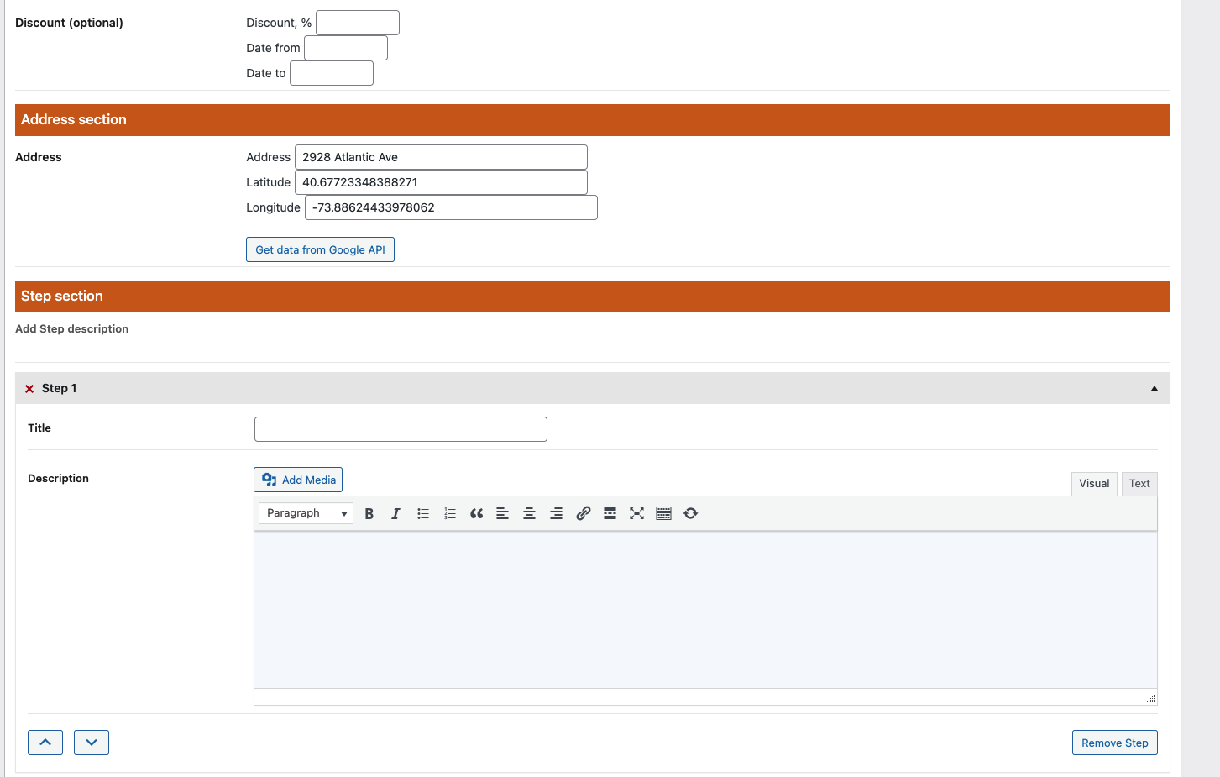This screenshot has width=1220, height=777.
Task: Switch to the Text editor tab
Action: point(1139,484)
